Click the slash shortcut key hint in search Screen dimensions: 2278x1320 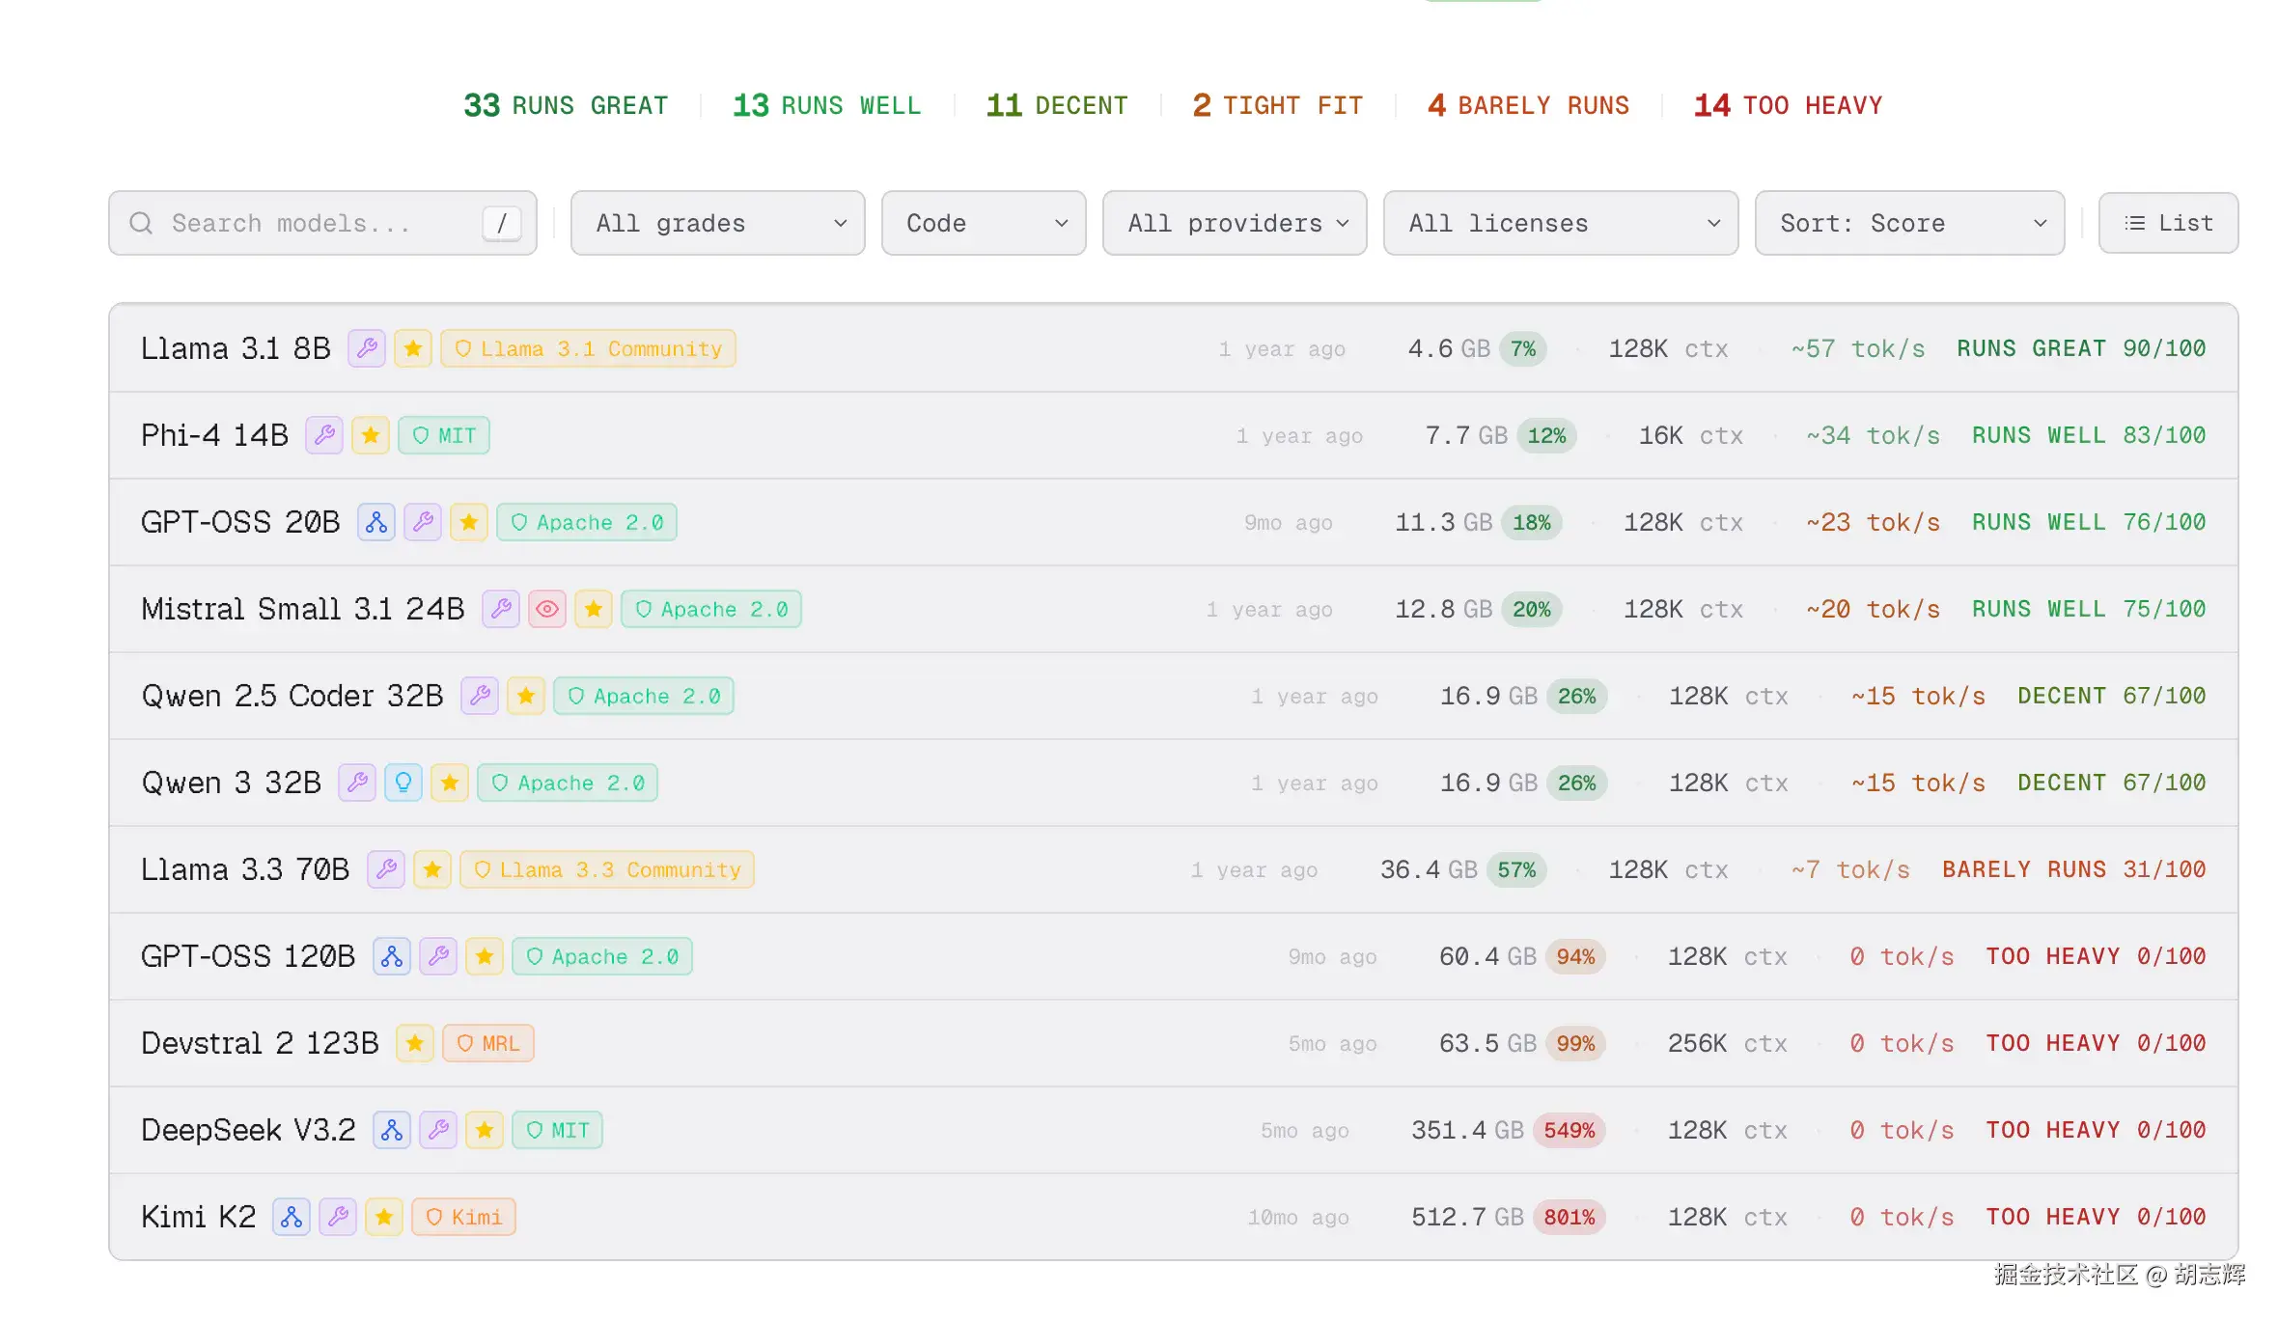502,223
